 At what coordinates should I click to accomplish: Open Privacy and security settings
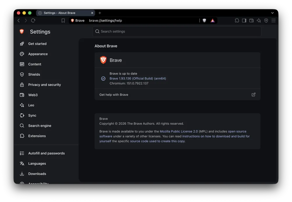click(44, 85)
